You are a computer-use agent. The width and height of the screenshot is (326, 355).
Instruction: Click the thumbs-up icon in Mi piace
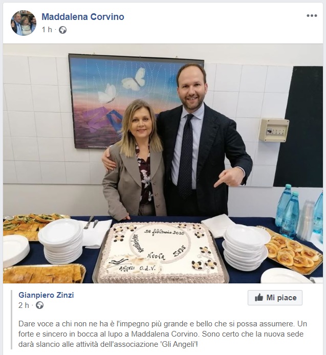(259, 298)
